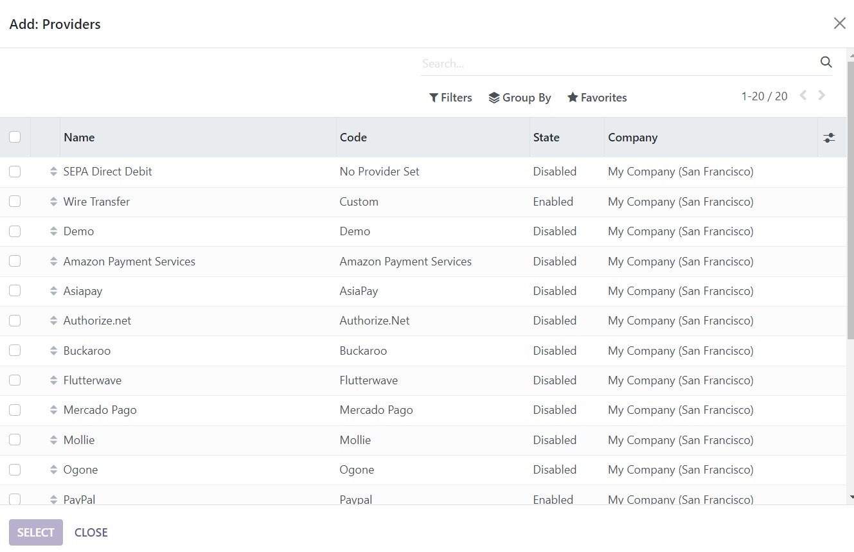Click the vertical scrollbar of the list
This screenshot has width=854, height=552.
pos(851,199)
